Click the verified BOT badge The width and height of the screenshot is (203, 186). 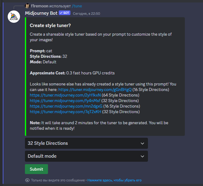[65, 13]
